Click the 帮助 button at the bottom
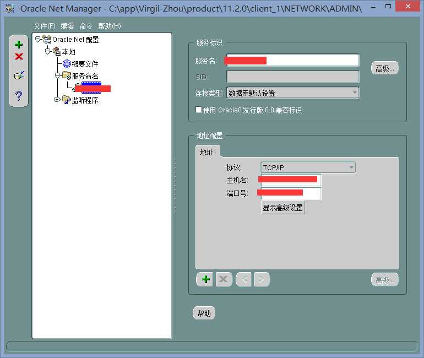 [x=204, y=313]
